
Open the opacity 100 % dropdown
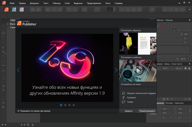[187, 59]
